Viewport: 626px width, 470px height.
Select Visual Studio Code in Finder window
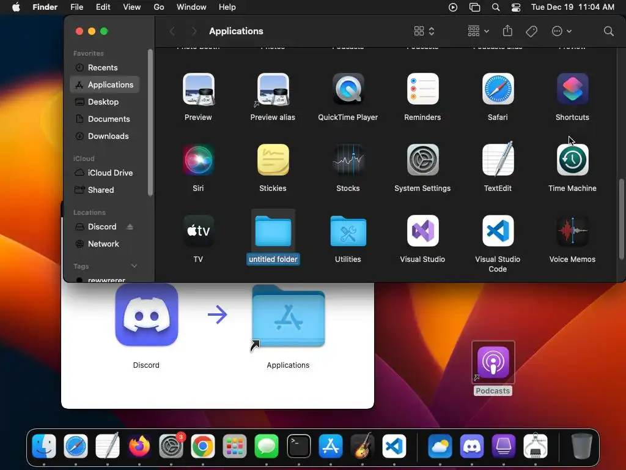point(498,231)
